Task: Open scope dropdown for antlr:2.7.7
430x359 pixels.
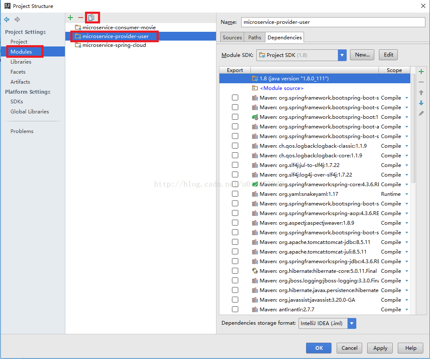Action: tap(407, 310)
